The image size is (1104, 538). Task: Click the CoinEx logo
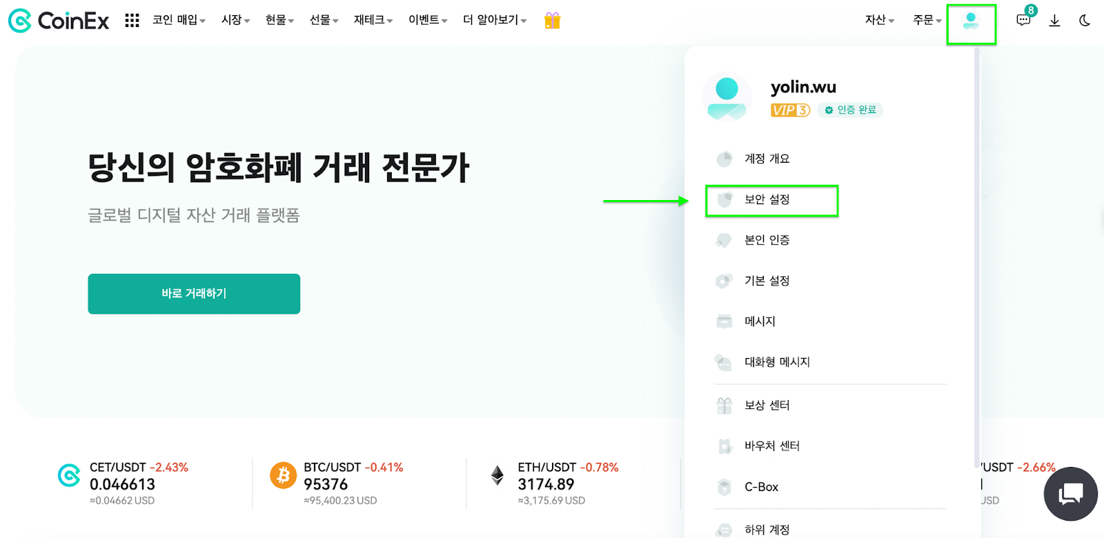coord(58,20)
